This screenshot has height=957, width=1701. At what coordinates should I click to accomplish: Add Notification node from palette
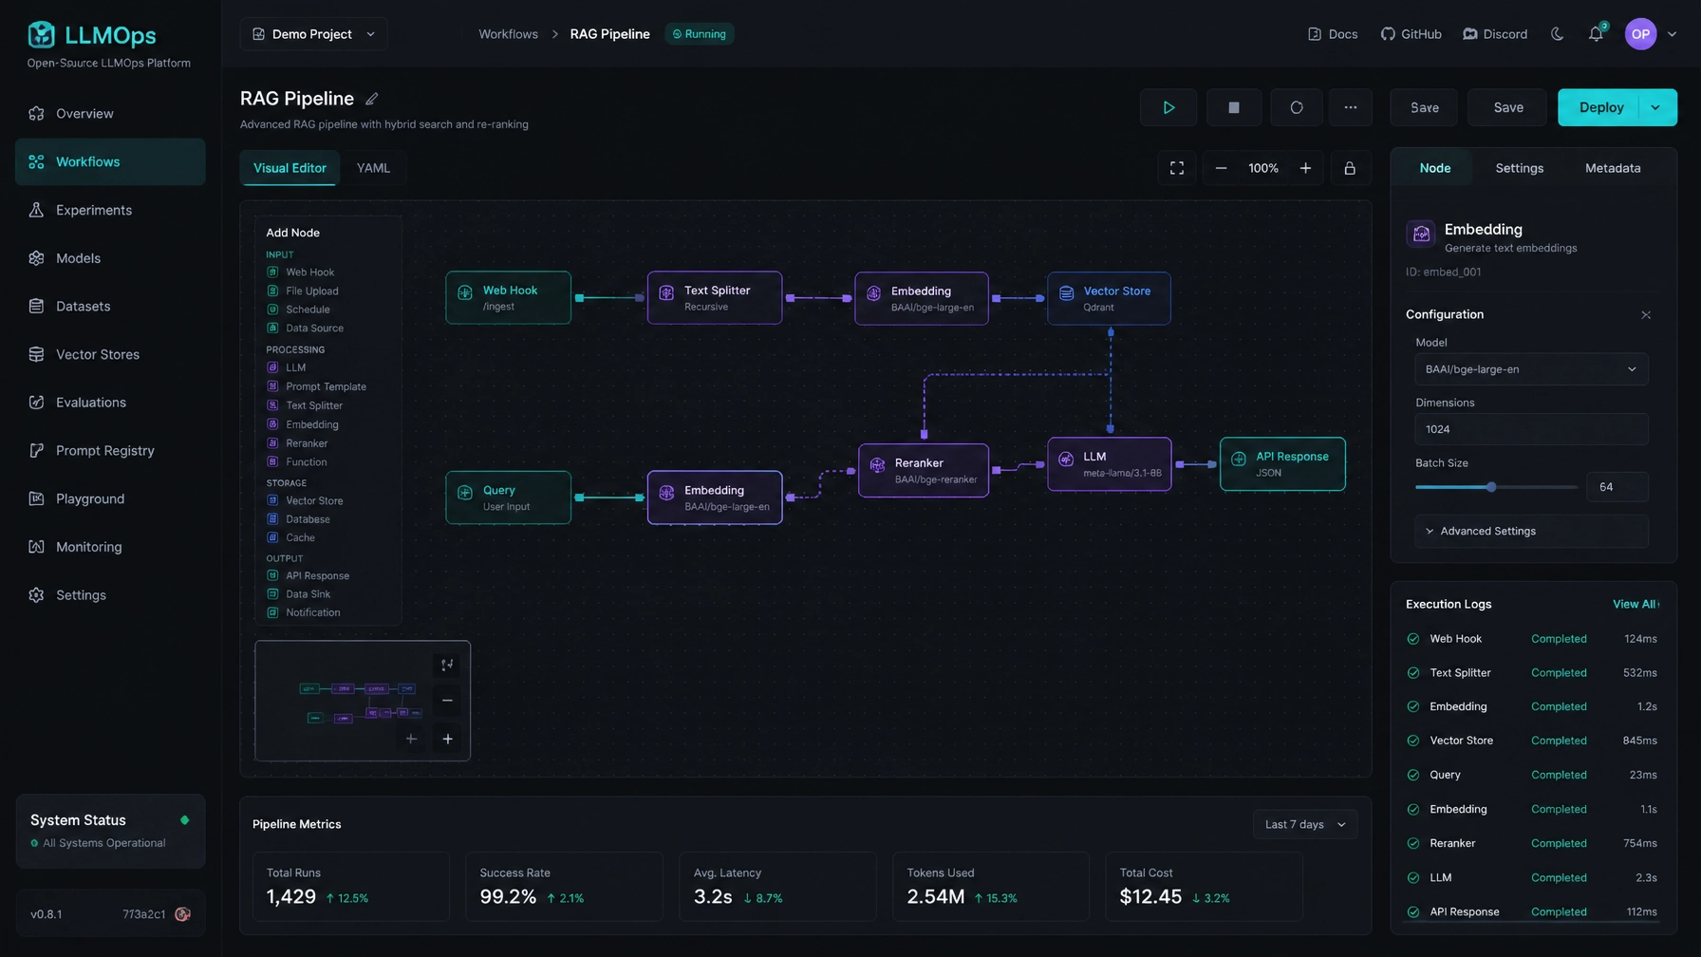303,612
